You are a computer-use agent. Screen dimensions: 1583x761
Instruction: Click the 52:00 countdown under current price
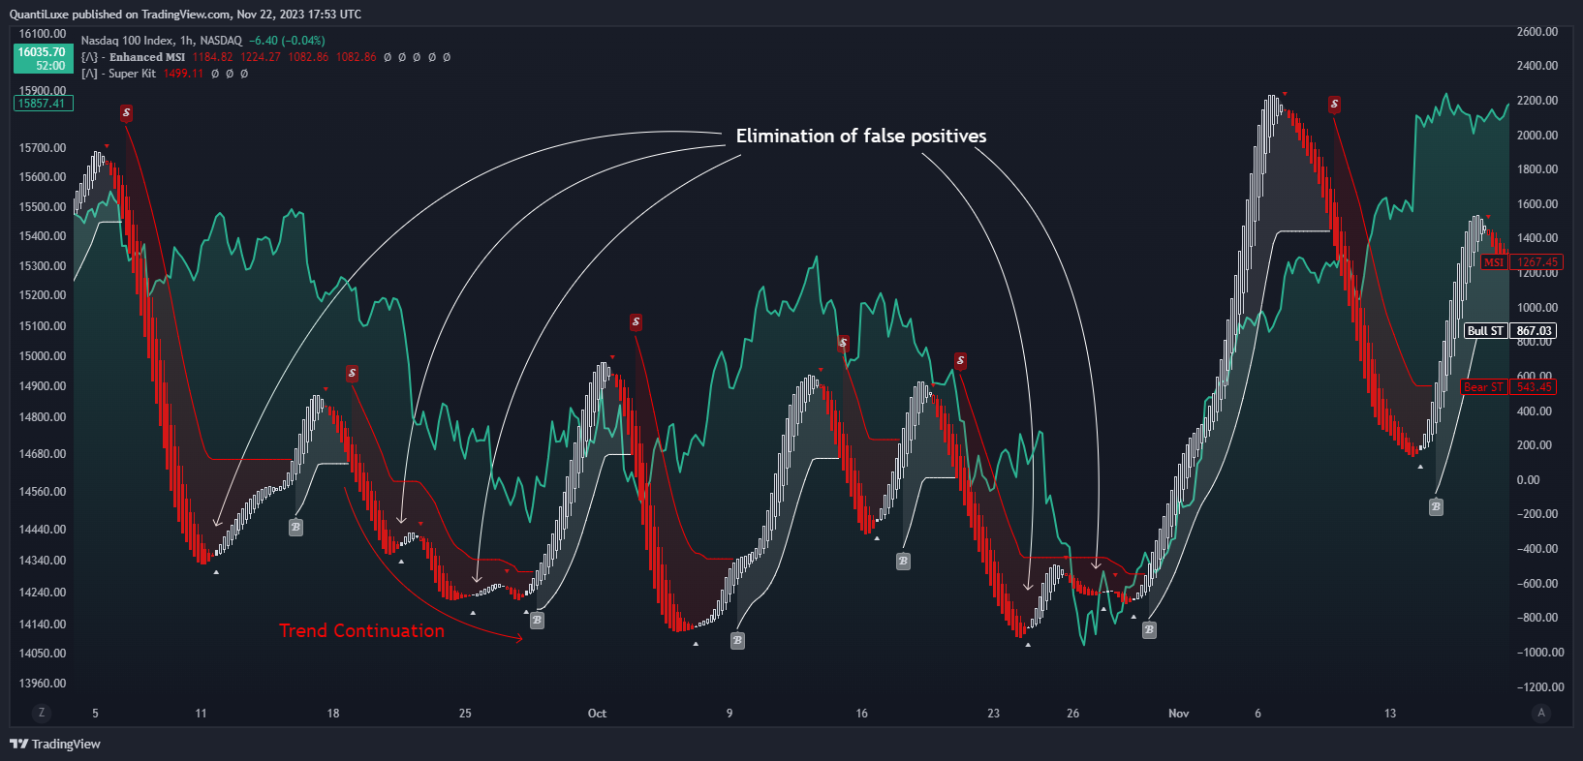point(50,66)
